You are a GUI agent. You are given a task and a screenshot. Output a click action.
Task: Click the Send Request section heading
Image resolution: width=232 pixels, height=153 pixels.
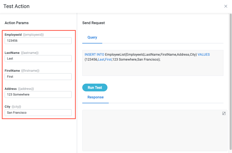tap(93, 23)
